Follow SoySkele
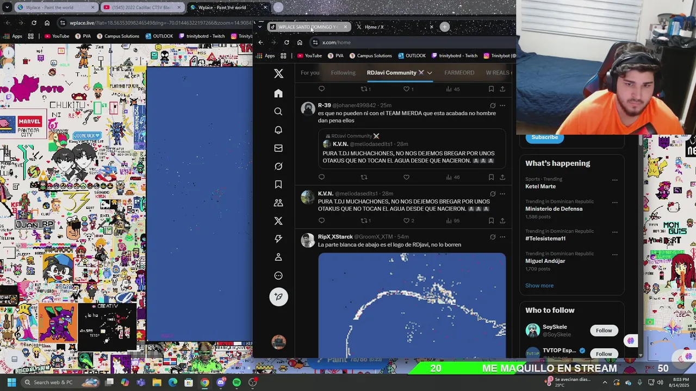Screen dimensions: 696x391 tap(604, 330)
